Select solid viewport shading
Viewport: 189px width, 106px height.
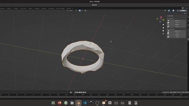(182, 11)
